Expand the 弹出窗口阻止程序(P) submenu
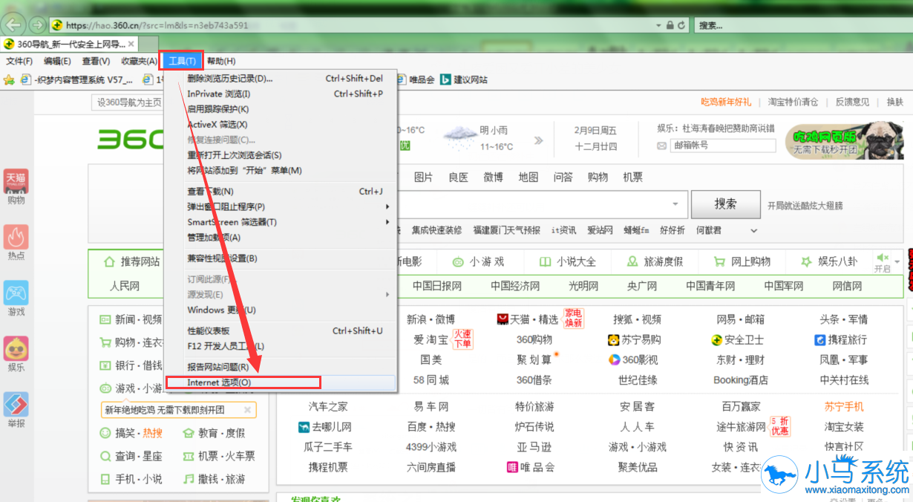 [281, 206]
